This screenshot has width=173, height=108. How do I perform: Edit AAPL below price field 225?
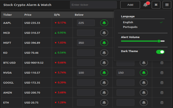pos(86,23)
